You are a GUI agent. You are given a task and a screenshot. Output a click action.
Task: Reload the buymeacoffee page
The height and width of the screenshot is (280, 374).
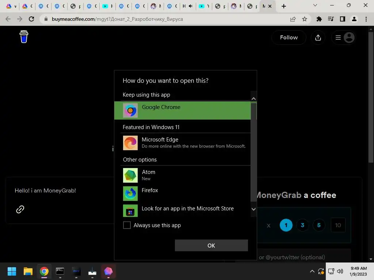[31, 19]
